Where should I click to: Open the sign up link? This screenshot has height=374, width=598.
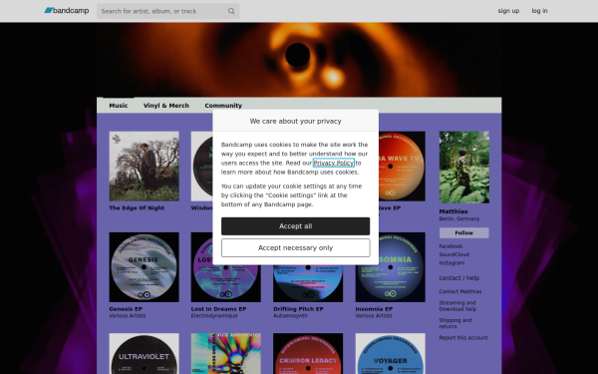pos(508,11)
